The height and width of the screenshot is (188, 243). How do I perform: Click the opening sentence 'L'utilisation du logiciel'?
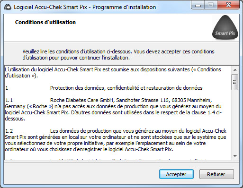click(113, 73)
